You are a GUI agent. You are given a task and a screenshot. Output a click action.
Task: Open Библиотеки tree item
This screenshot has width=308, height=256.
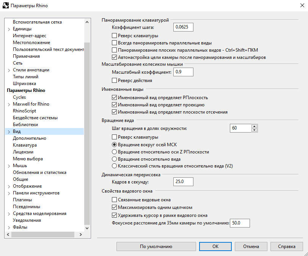(25, 125)
